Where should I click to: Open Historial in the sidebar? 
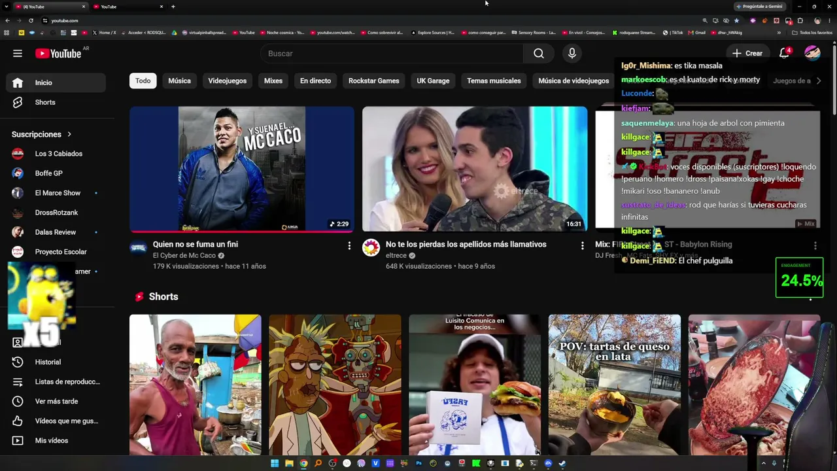(x=56, y=362)
